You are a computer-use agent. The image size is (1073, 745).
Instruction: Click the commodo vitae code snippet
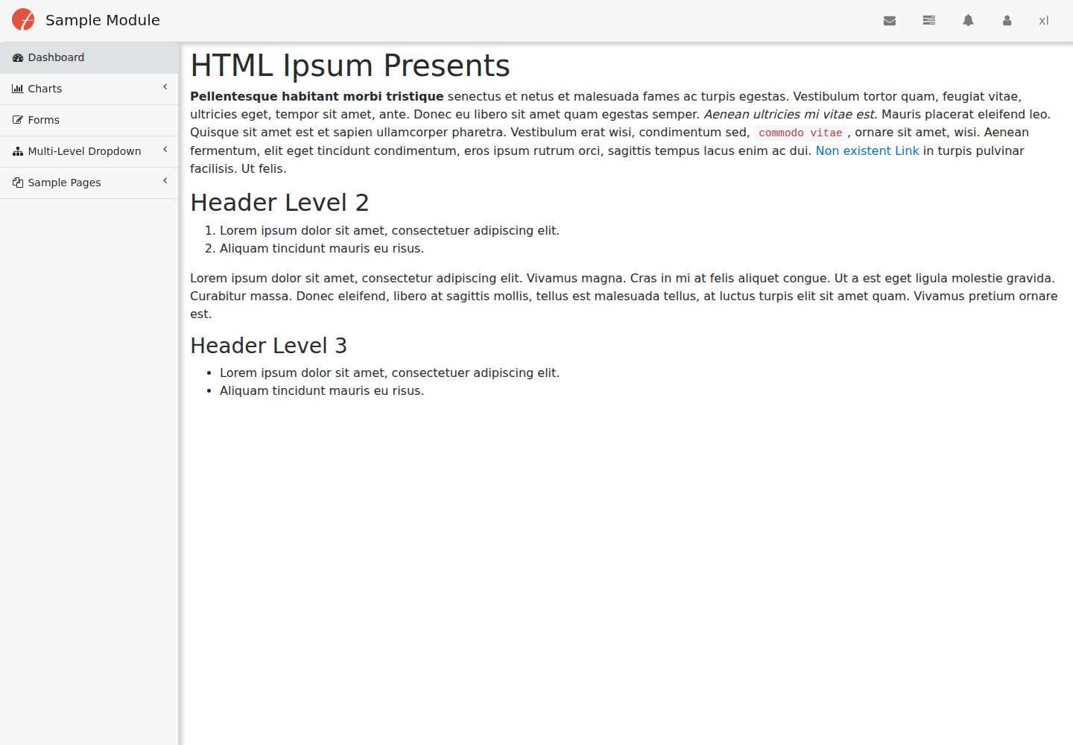(800, 133)
